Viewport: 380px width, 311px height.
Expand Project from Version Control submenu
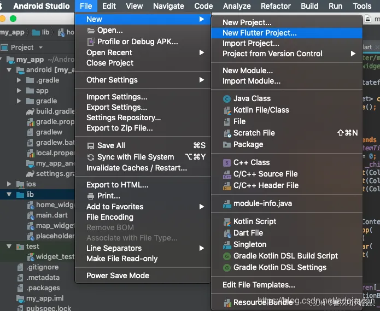point(353,54)
